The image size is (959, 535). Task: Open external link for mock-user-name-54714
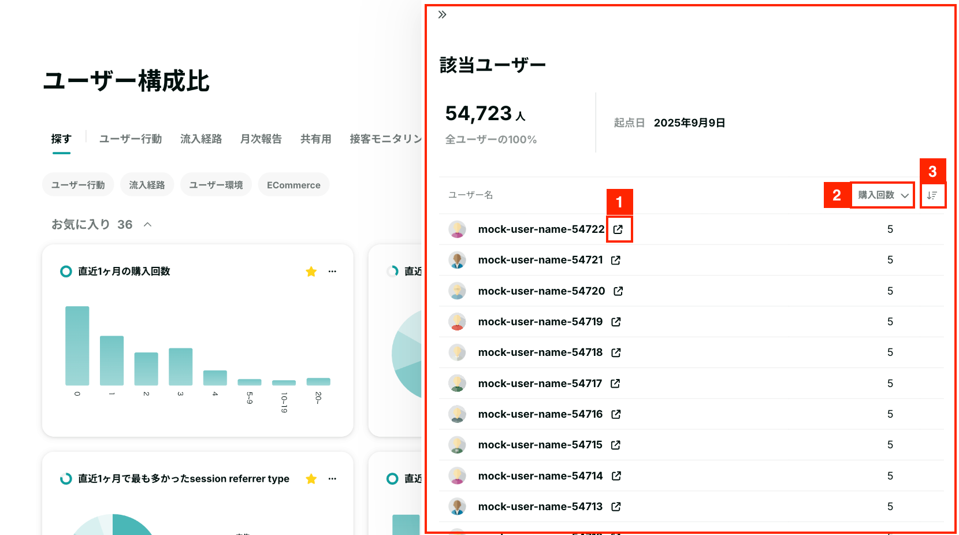(616, 476)
